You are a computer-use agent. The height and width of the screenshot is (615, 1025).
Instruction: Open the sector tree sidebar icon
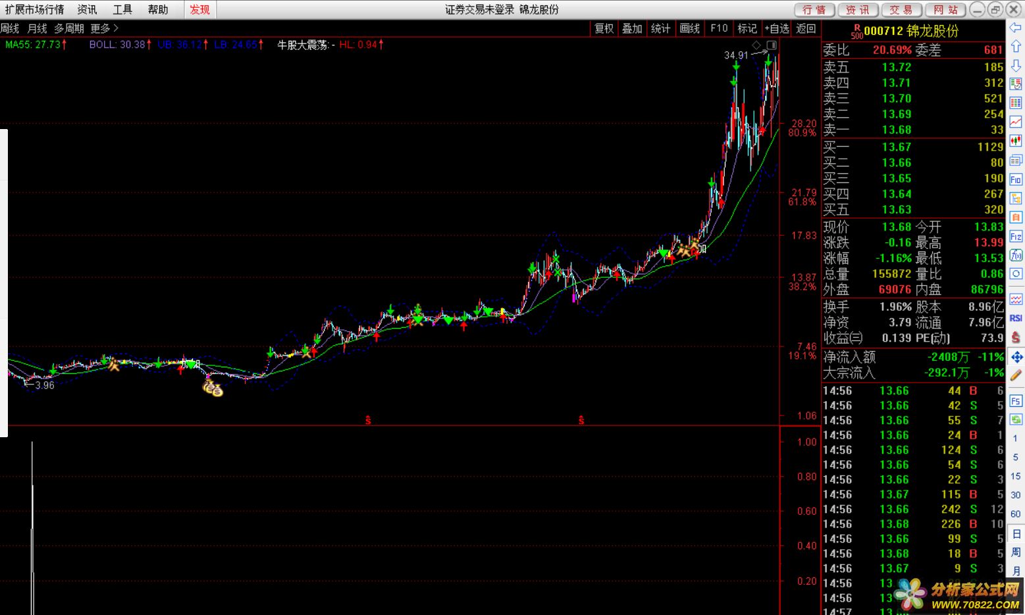pos(1016,198)
